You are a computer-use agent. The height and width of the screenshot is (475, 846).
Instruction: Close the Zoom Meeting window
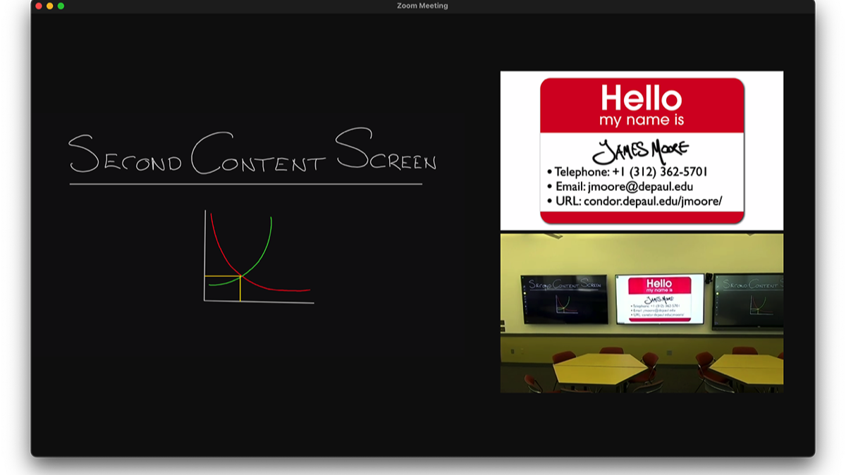click(39, 6)
